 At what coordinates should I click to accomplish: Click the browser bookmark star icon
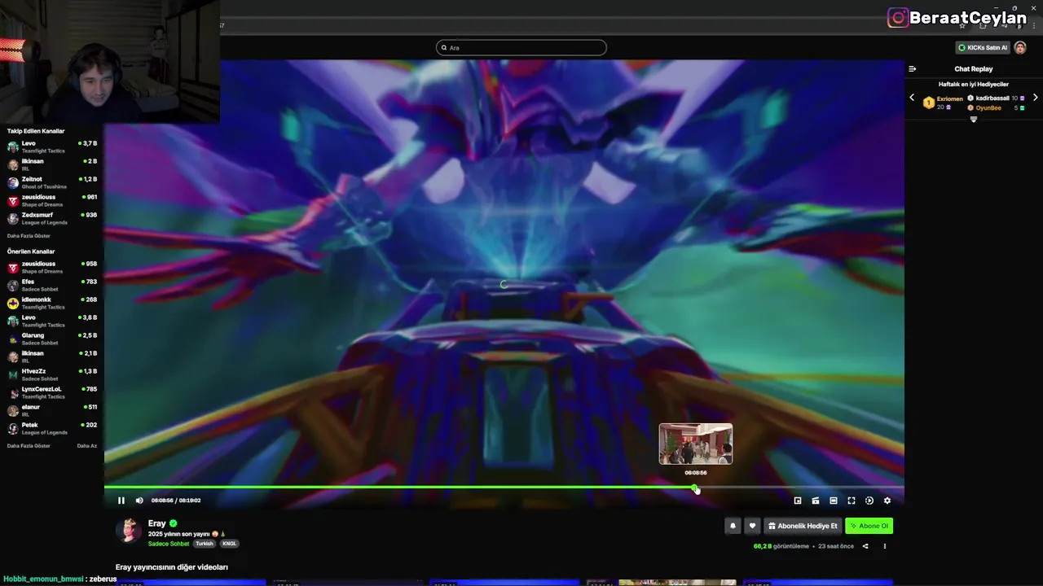coord(962,26)
